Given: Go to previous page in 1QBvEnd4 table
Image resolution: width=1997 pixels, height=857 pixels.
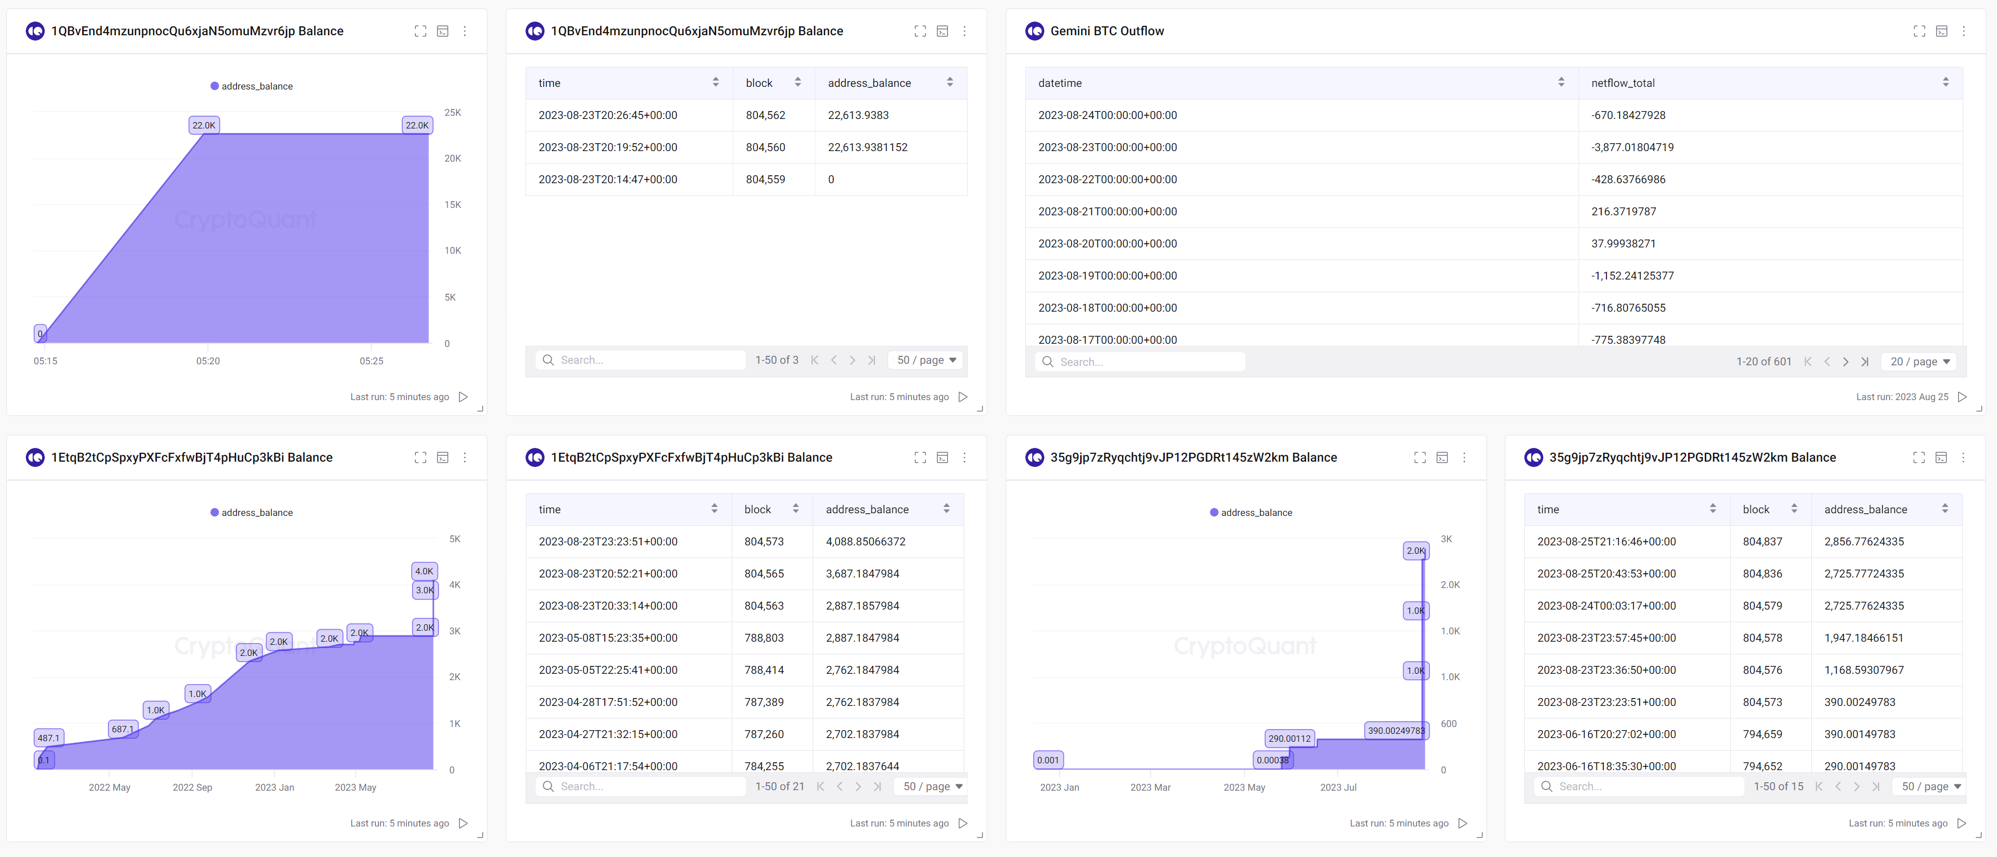Looking at the screenshot, I should (833, 360).
